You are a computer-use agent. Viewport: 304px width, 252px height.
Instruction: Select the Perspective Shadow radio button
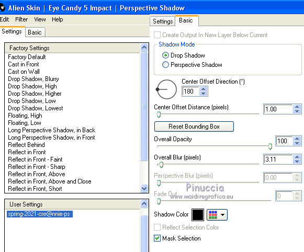(x=165, y=65)
